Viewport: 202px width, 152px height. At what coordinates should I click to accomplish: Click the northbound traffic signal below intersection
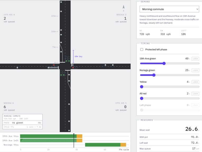tap(62, 73)
